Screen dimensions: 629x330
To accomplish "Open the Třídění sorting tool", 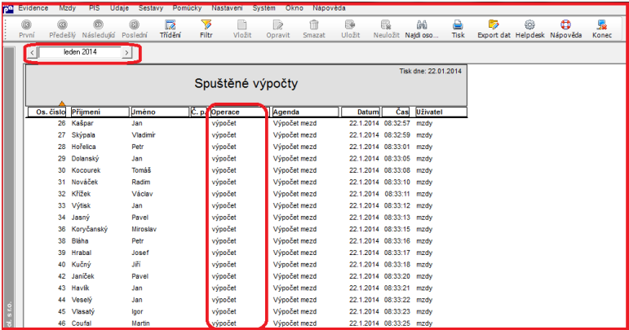I will tap(170, 29).
